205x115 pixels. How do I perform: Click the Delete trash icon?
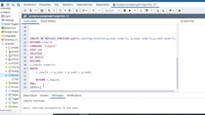(x=77, y=11)
